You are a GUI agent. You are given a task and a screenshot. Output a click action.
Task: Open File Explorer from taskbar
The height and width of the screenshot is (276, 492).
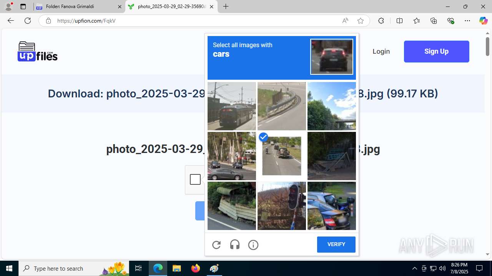(177, 268)
